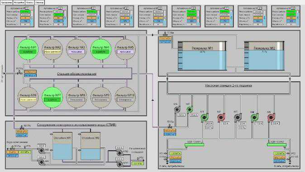
Task: Click the gray pump M6 icon
Action: pyautogui.click(x=177, y=110)
